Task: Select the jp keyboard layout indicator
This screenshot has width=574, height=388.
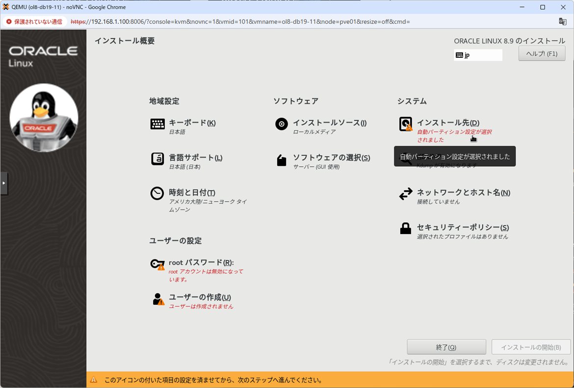Action: [x=478, y=55]
